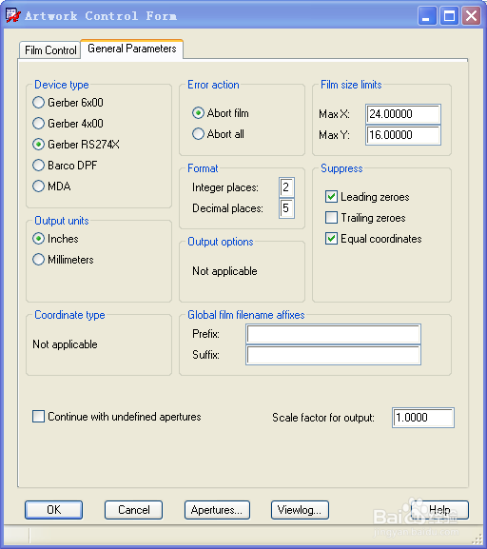This screenshot has height=549, width=487.
Task: Click the Device type group label
Action: (x=62, y=85)
